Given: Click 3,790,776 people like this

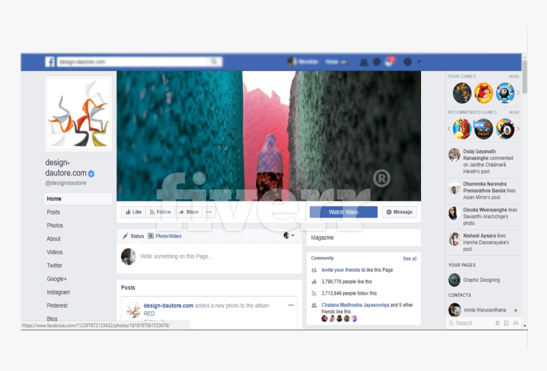Looking at the screenshot, I should pyautogui.click(x=347, y=282).
